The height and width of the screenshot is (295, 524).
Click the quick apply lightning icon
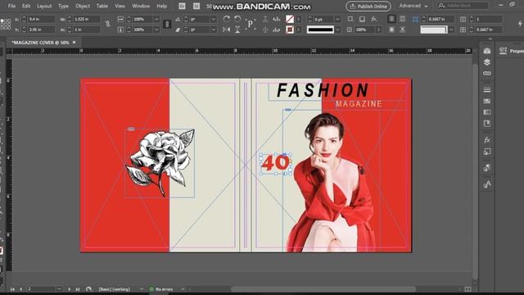click(520, 24)
